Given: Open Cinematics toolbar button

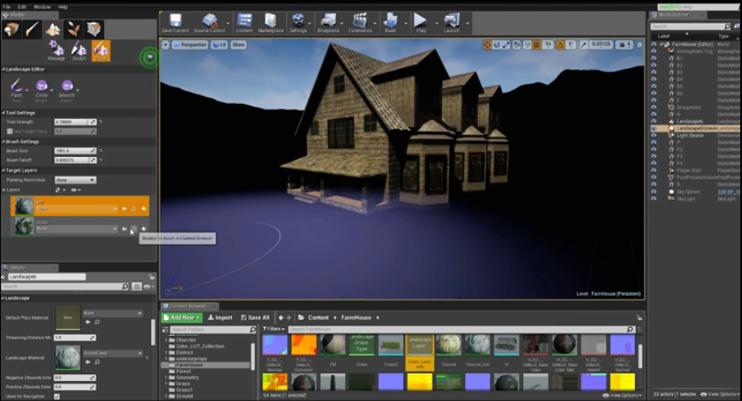Looking at the screenshot, I should [360, 23].
